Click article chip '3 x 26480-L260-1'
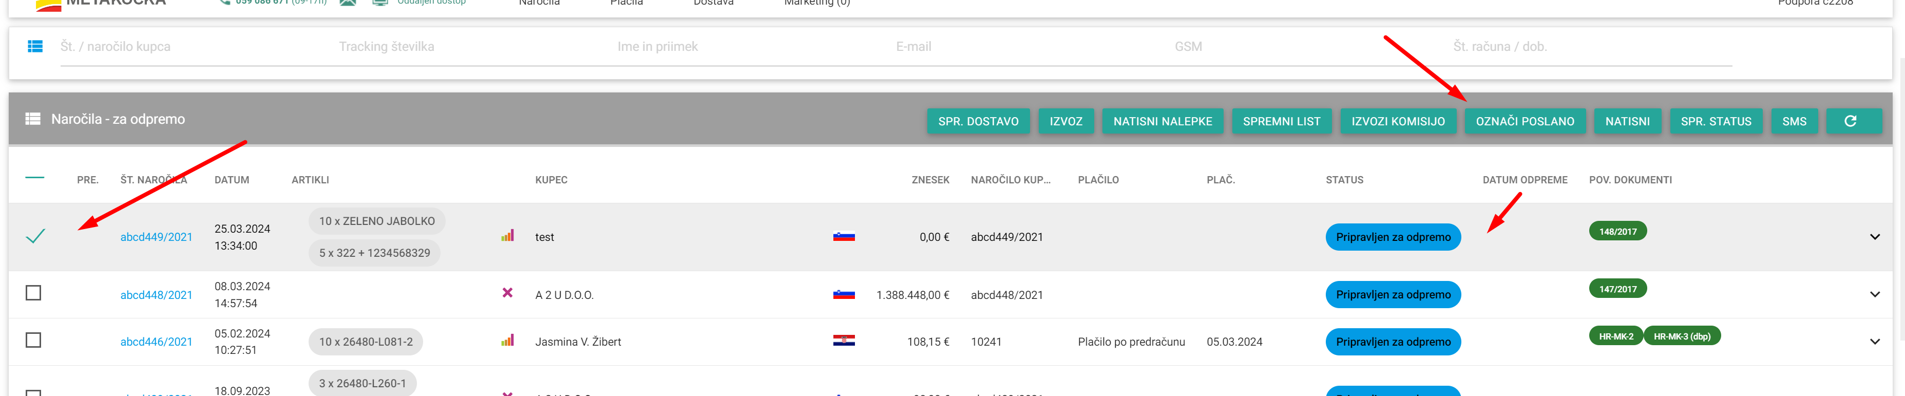The image size is (1905, 396). (x=363, y=384)
